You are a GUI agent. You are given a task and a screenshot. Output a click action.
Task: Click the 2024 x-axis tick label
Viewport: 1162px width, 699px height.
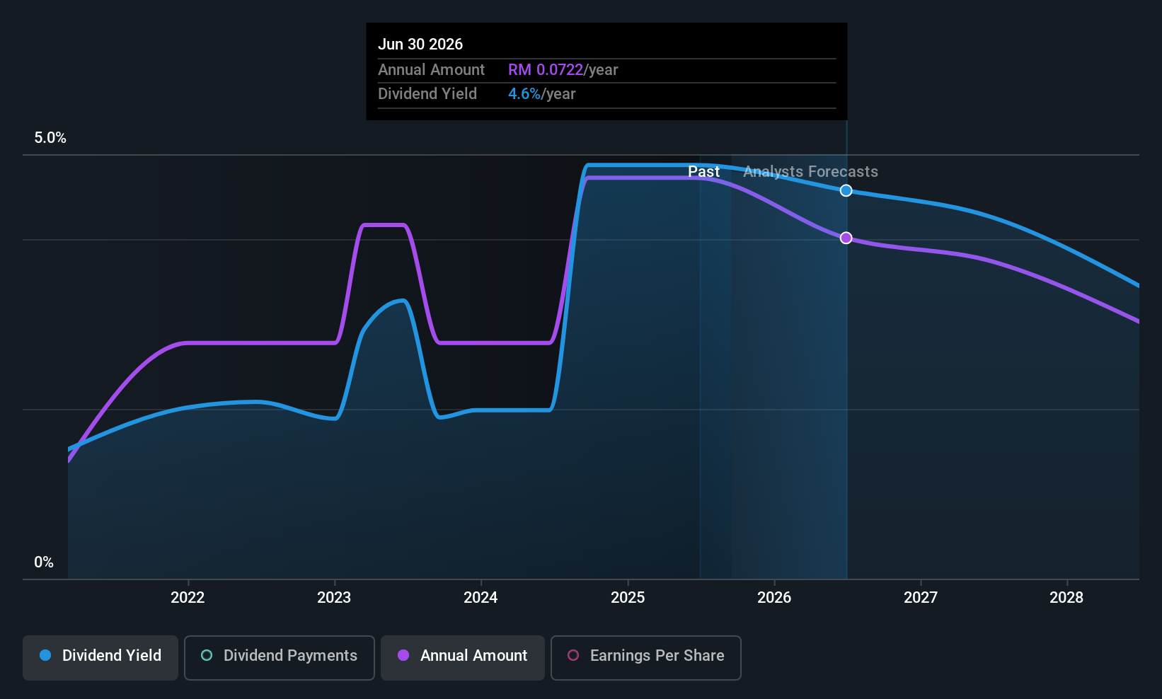click(x=481, y=598)
